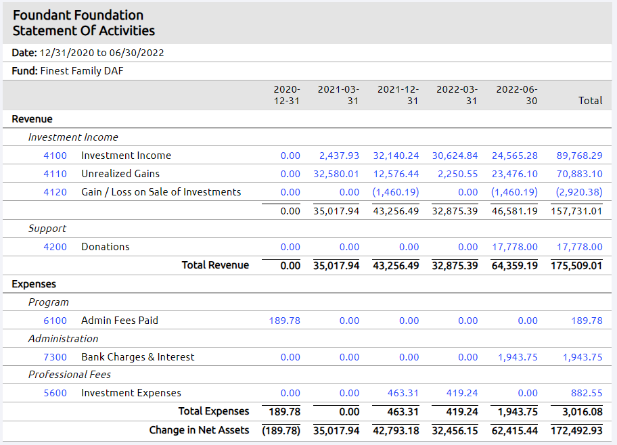Open account 4120 Gain / Loss details

55,192
